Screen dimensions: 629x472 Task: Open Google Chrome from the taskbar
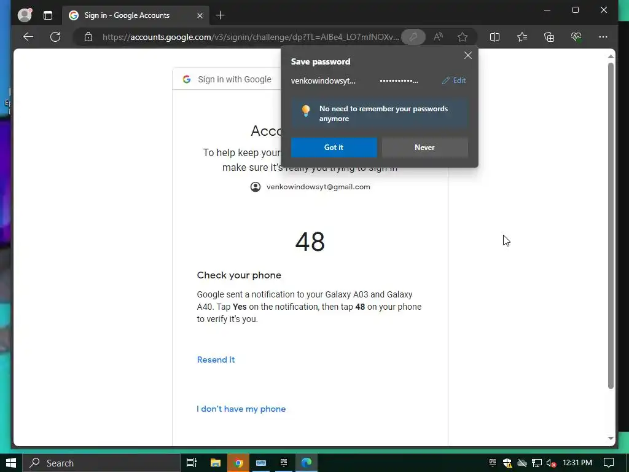238,463
